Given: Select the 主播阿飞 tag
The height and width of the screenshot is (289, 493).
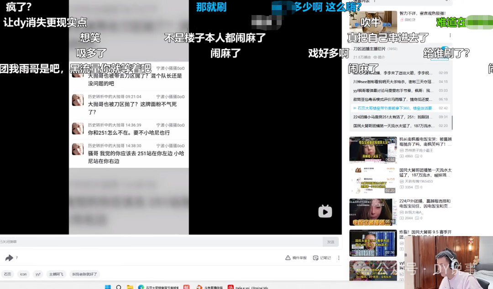Looking at the screenshot, I should pyautogui.click(x=56, y=274).
